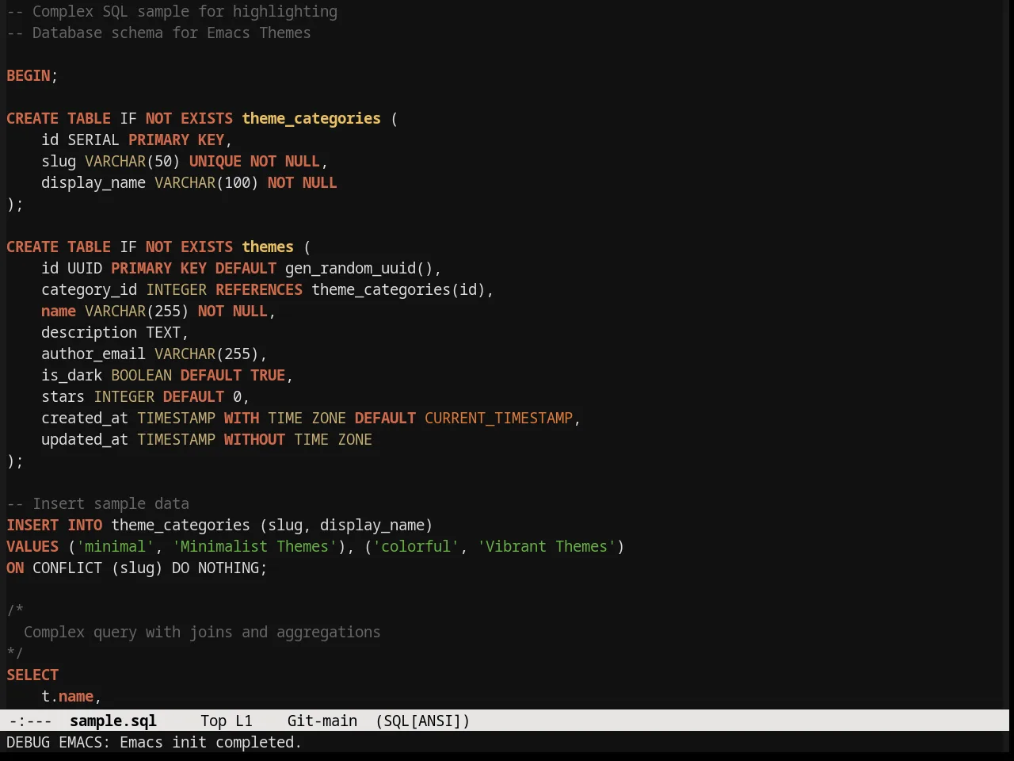Click the UNIQUE keyword on slug line
The width and height of the screenshot is (1014, 761).
215,161
